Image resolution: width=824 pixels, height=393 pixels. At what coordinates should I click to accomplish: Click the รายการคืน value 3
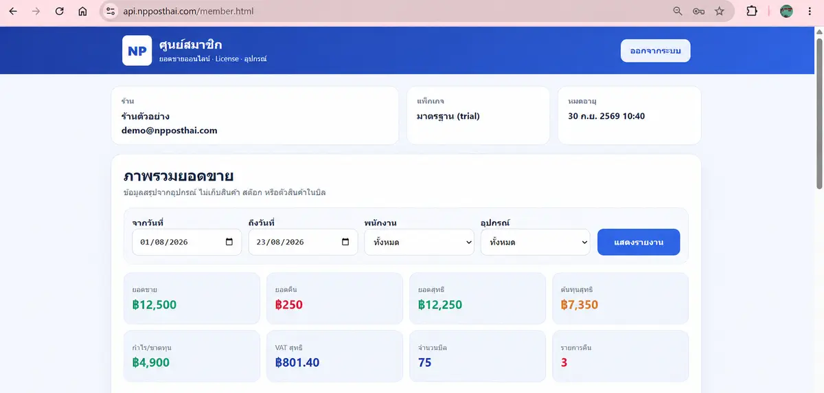(x=564, y=362)
